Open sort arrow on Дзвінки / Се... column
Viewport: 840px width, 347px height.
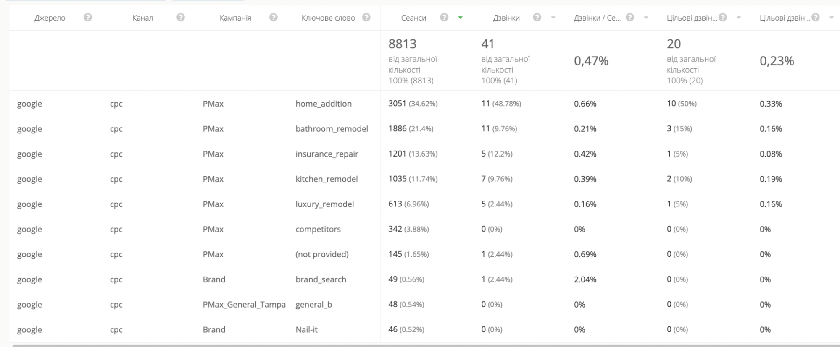coord(646,18)
